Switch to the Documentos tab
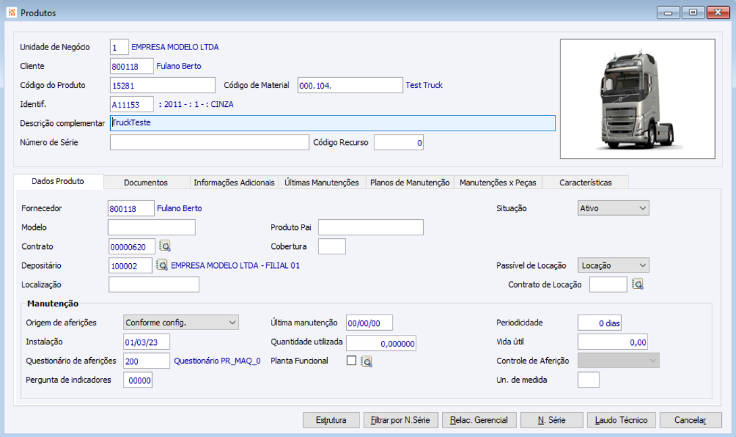The image size is (736, 437). tap(146, 183)
